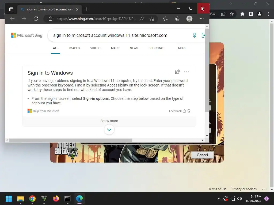
Task: Click Cancel in the background Chrome window
Action: [x=202, y=155]
